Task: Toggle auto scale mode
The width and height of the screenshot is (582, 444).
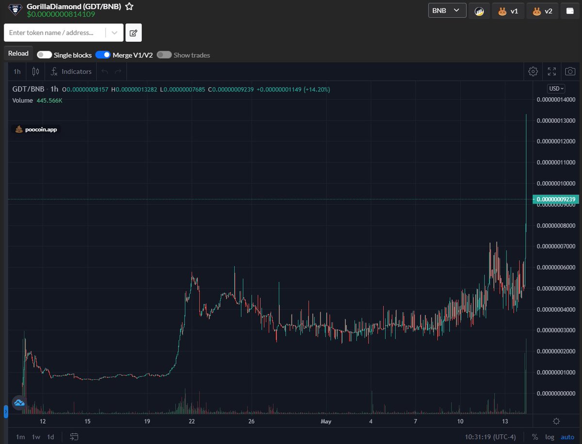Action: click(x=567, y=437)
